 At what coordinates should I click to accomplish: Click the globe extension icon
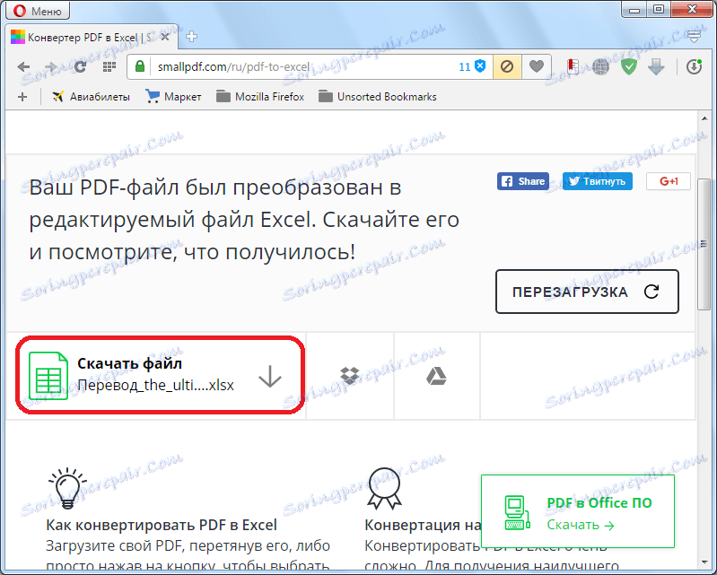coord(600,66)
